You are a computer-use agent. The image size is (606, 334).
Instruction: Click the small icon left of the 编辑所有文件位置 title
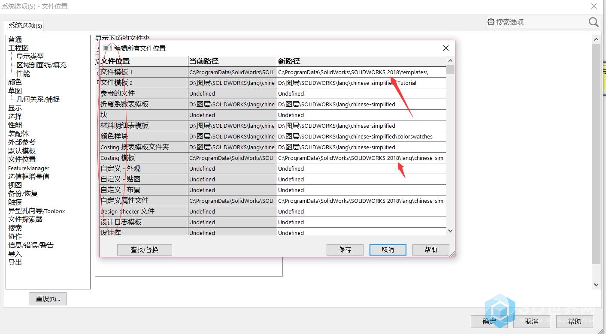point(107,48)
